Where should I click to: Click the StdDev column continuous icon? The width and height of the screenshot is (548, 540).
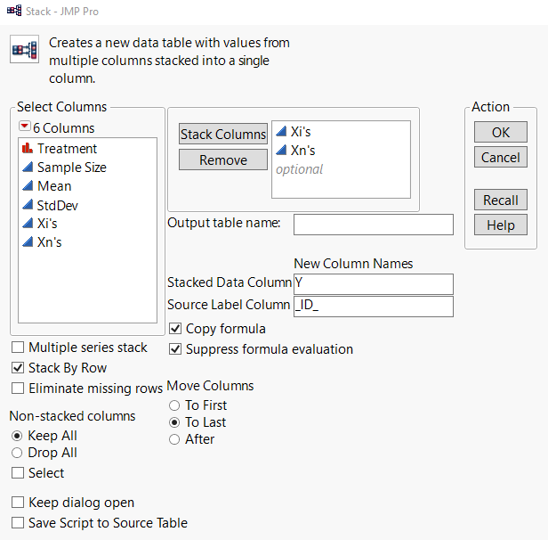[x=27, y=205]
